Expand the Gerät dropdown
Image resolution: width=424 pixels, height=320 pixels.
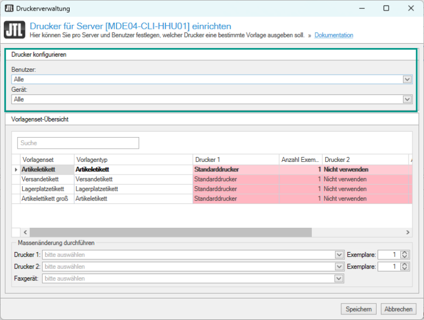click(407, 99)
